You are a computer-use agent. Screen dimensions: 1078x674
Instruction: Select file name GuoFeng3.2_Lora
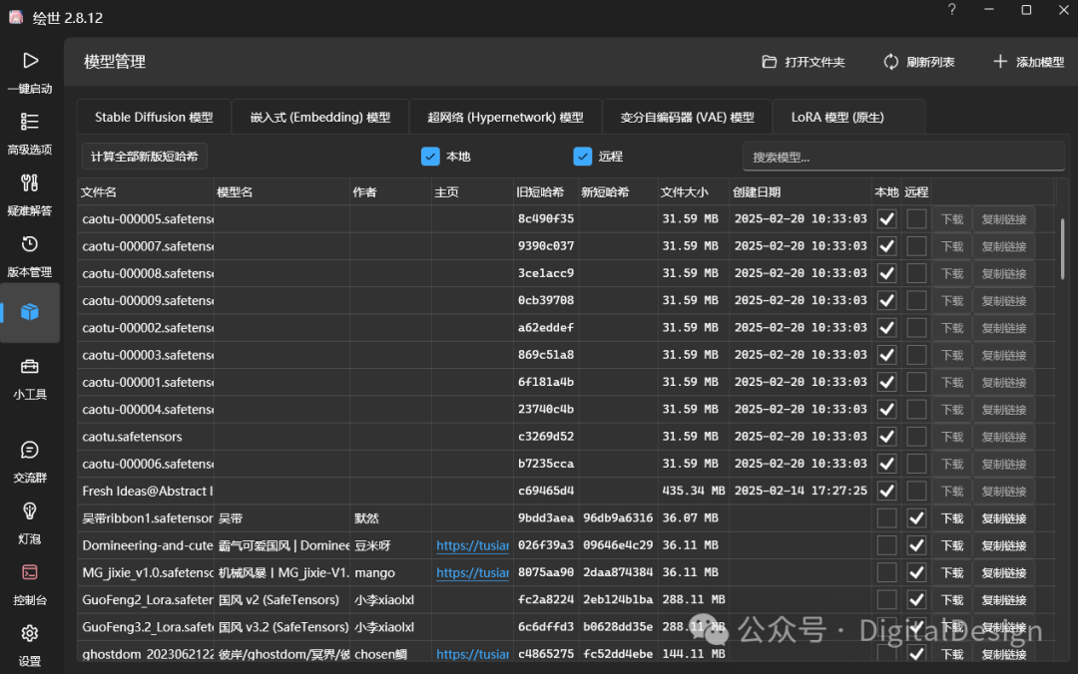tap(148, 626)
